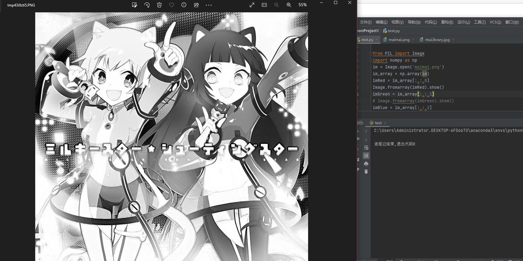Viewport: 523px width, 261px height.
Task: Enter fullscreen view with the expand arrows icon
Action: [x=252, y=5]
